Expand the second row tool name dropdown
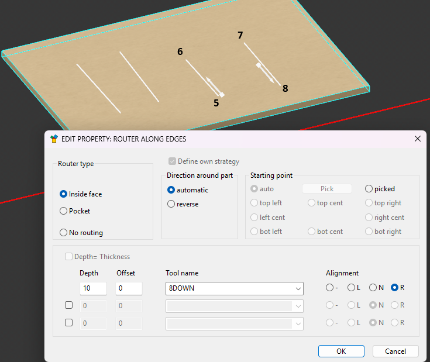The height and width of the screenshot is (362, 430). (x=298, y=306)
